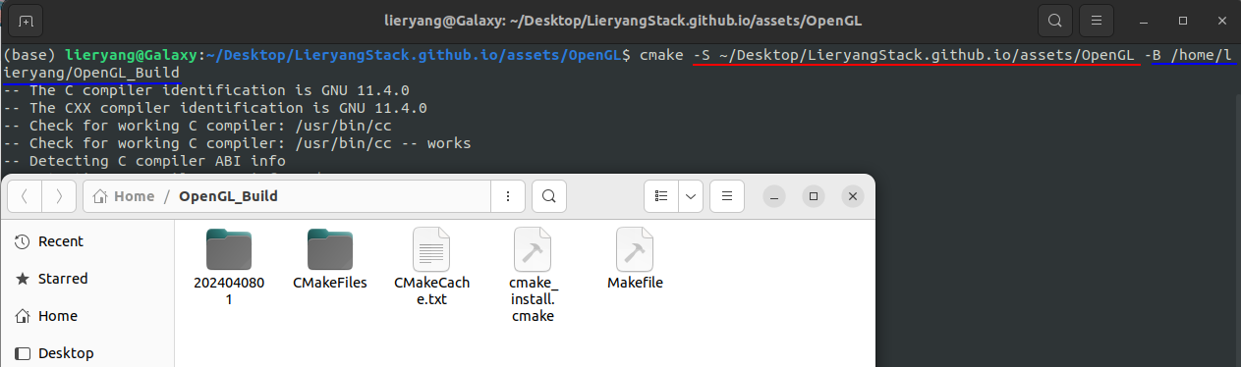Open Starred in the sidebar
The width and height of the screenshot is (1241, 367).
click(x=86, y=279)
